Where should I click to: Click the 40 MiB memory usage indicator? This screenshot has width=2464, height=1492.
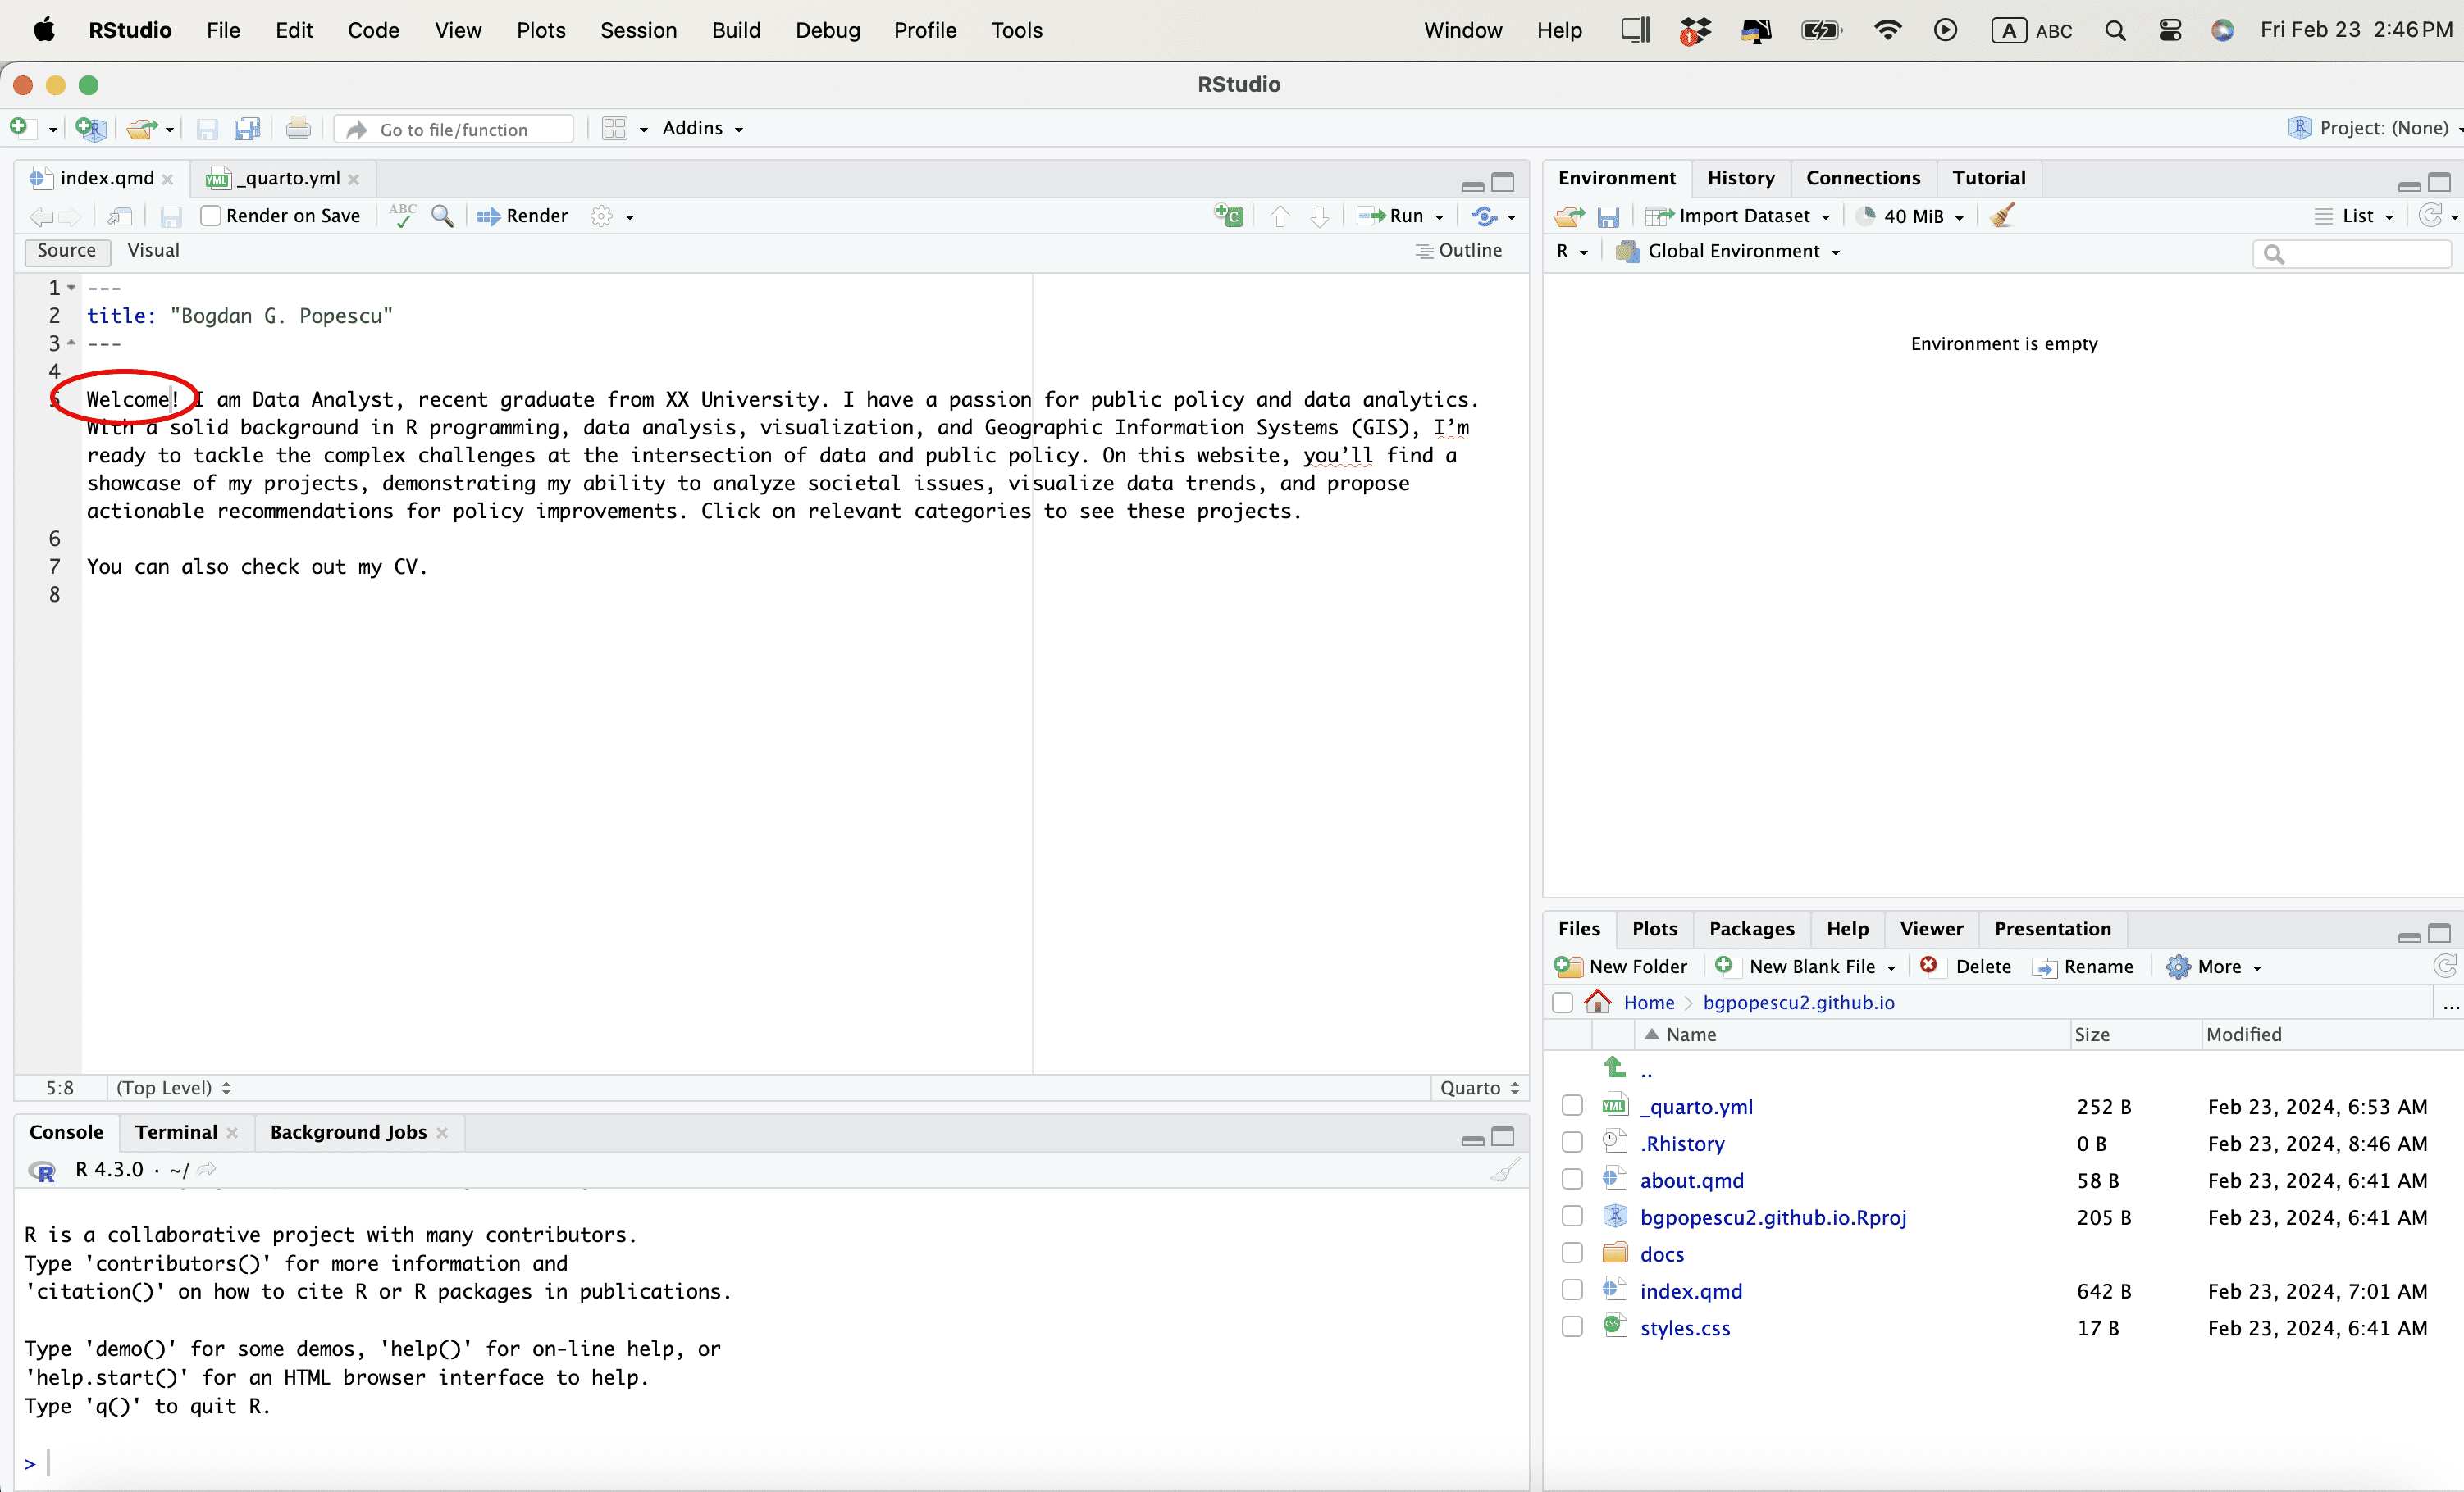click(1911, 216)
